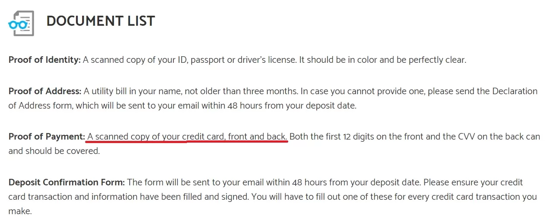Select the 'Proof of Address:' bold label

(x=45, y=91)
